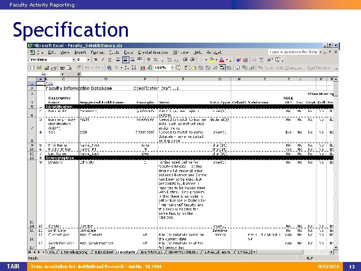Toggle Underline formatting
Viewport: 361px width, 271px height.
click(110, 60)
